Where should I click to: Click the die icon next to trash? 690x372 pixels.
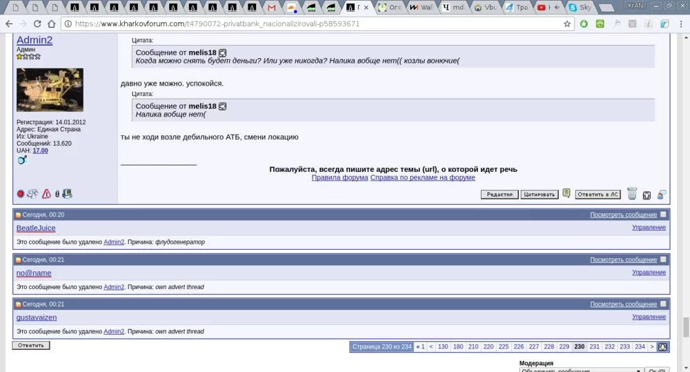647,195
